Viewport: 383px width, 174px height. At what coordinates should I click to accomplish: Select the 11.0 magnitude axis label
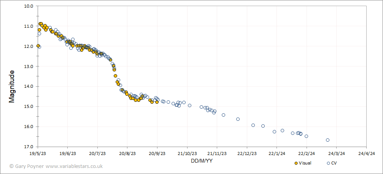point(29,26)
